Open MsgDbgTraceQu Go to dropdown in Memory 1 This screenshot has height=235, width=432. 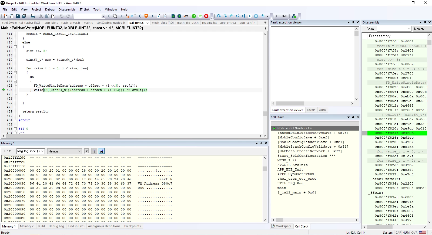42,151
